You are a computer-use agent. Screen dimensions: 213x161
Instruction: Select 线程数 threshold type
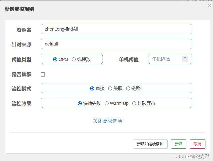click(x=74, y=59)
